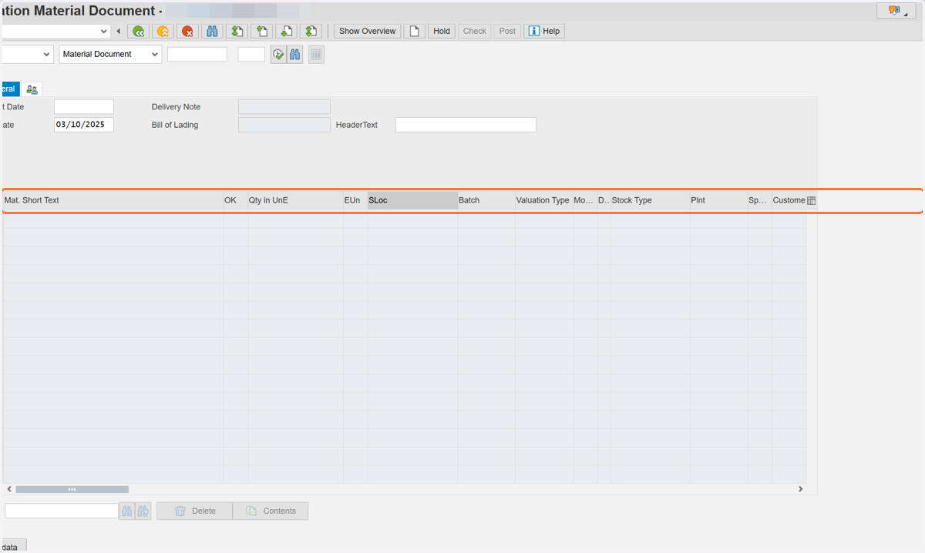Click Find binoculars icon near bottom field
925x553 pixels.
pos(126,511)
